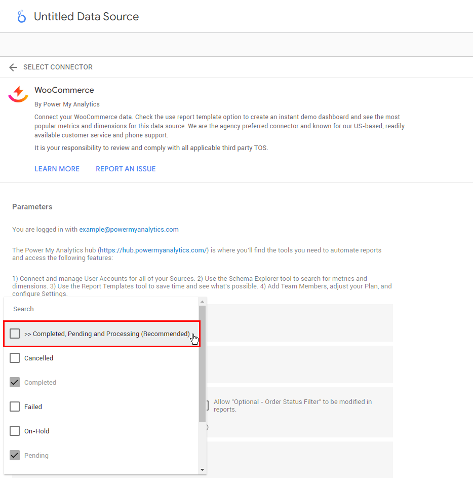Click the Search field in the dropdown
The height and width of the screenshot is (478, 473).
101,309
